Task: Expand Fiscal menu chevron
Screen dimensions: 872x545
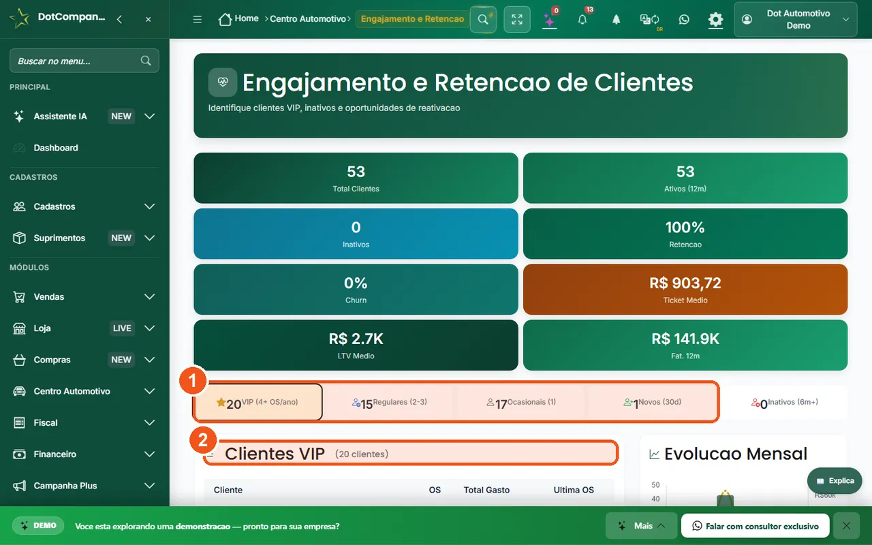Action: point(150,422)
